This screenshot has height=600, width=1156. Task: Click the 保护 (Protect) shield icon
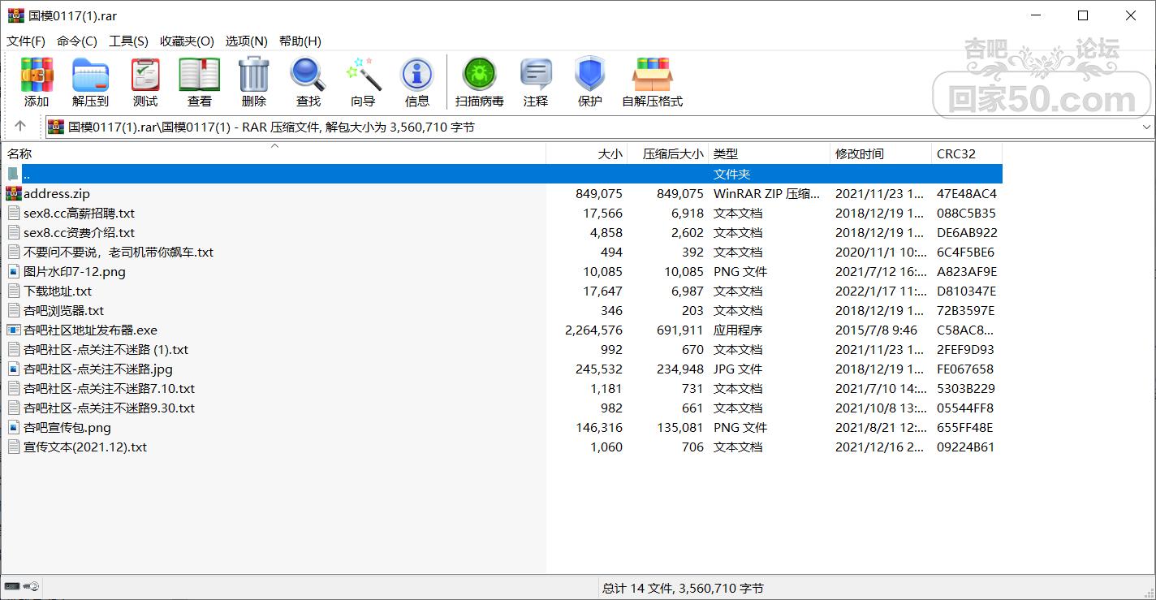[590, 76]
